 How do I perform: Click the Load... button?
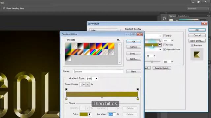(134, 53)
